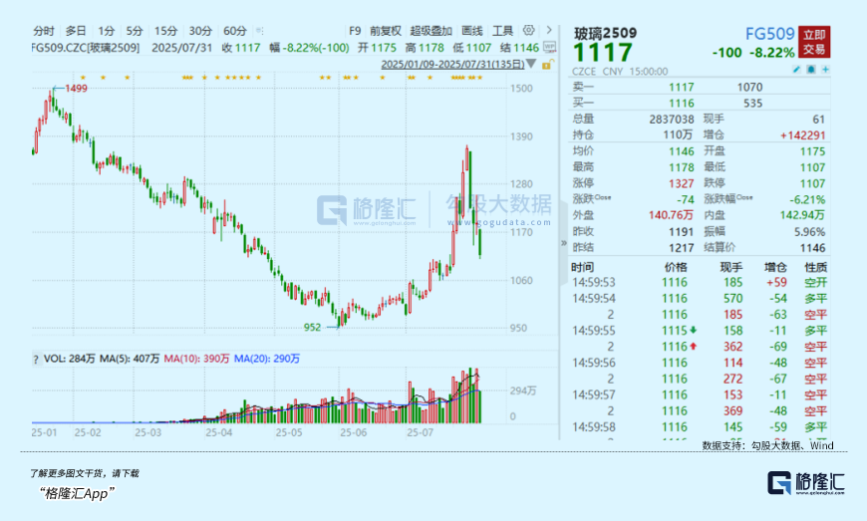
Task: Click the WP screen icon near settlement price
Action: pos(549,47)
